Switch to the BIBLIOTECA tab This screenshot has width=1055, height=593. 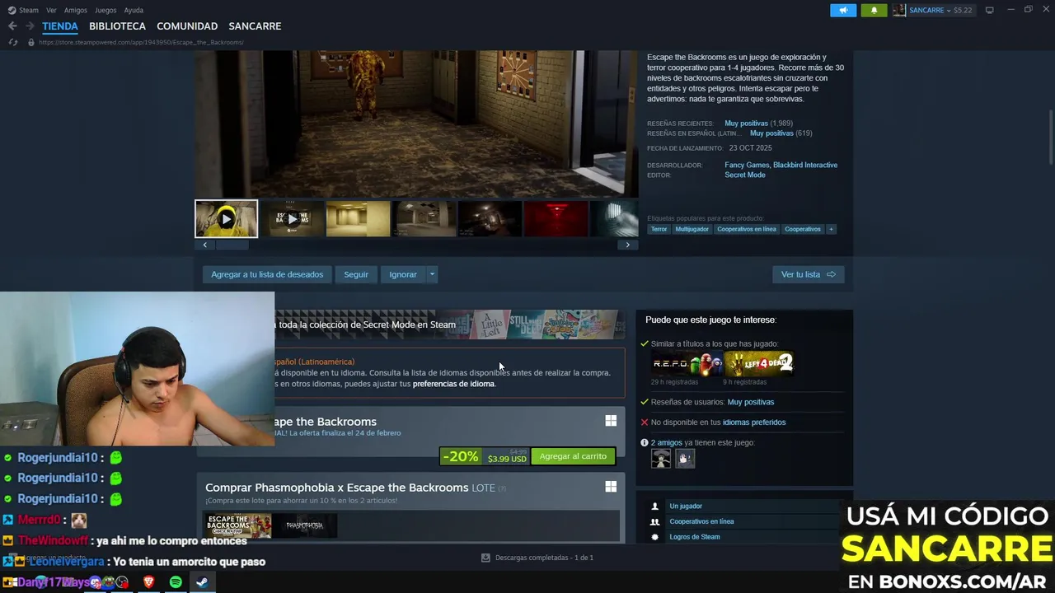(117, 26)
